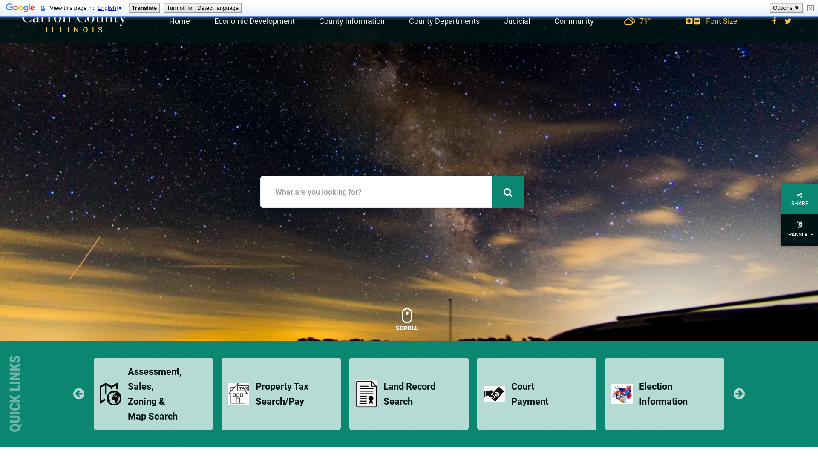
Task: Click the Translate button
Action: coord(144,8)
